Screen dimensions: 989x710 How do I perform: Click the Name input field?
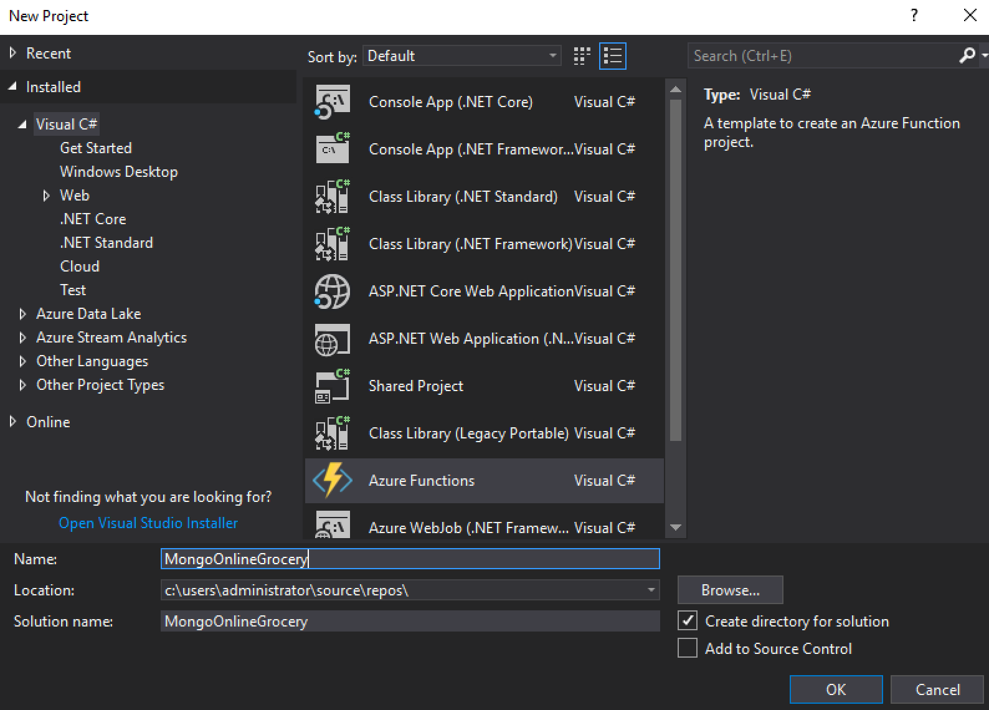click(x=410, y=559)
